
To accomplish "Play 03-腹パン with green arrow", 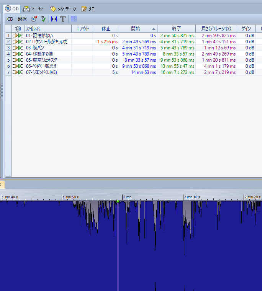I will tap(20, 48).
